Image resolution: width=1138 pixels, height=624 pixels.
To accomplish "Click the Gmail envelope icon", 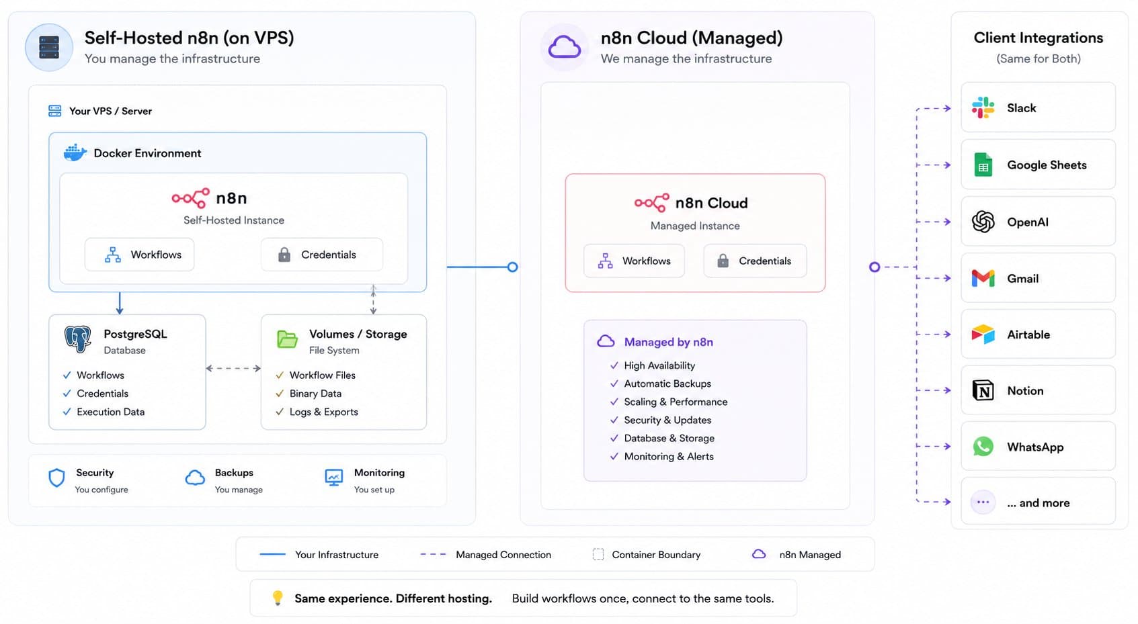I will (x=983, y=278).
